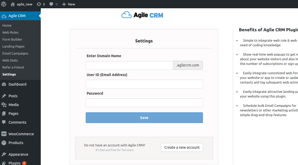The width and height of the screenshot is (298, 165).
Task: Open Web Rules in the sidebar
Action: coord(10,32)
